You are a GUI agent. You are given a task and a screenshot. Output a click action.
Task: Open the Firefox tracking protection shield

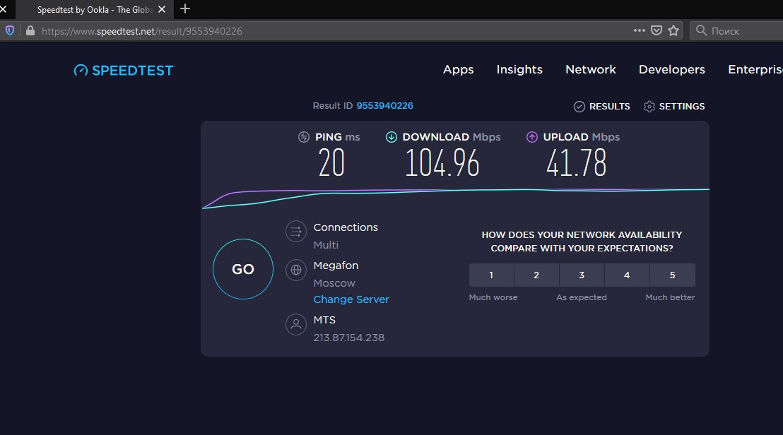click(9, 30)
